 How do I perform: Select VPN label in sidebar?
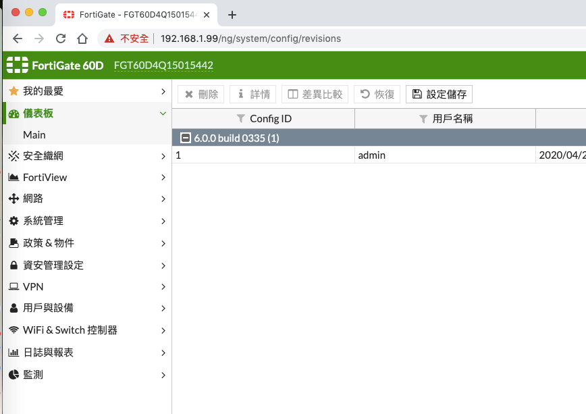[x=33, y=287]
